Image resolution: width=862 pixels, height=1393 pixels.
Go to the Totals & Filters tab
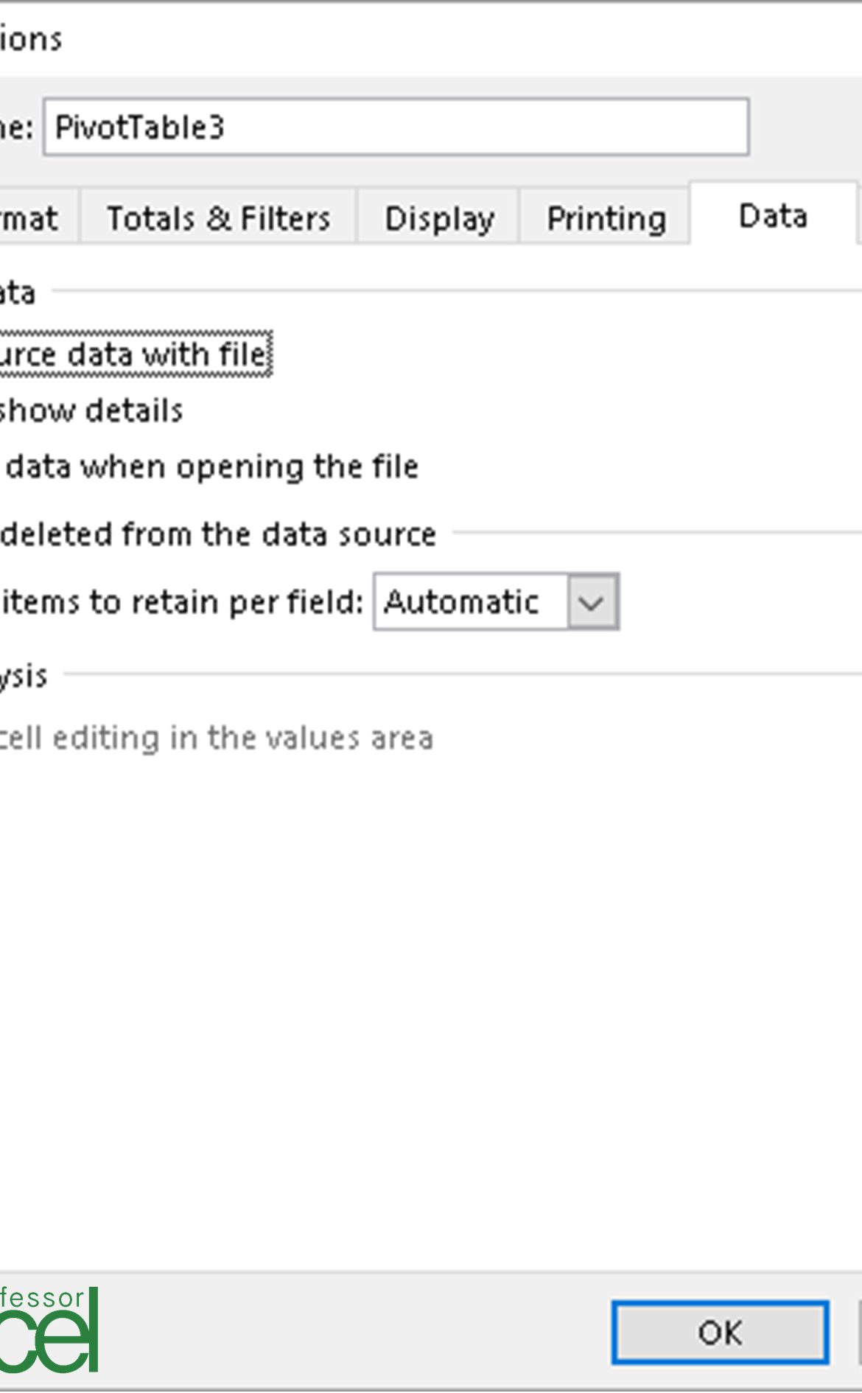pos(217,217)
